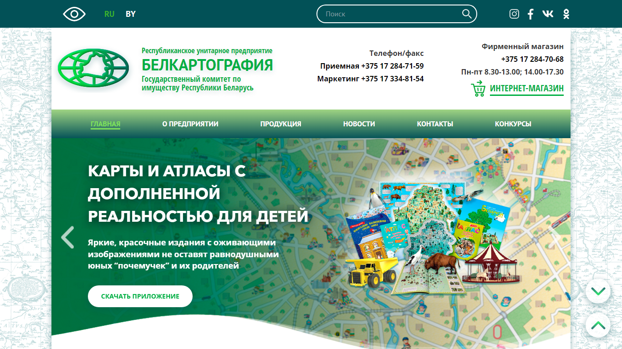
Task: Open the Instagram page icon
Action: pyautogui.click(x=514, y=14)
